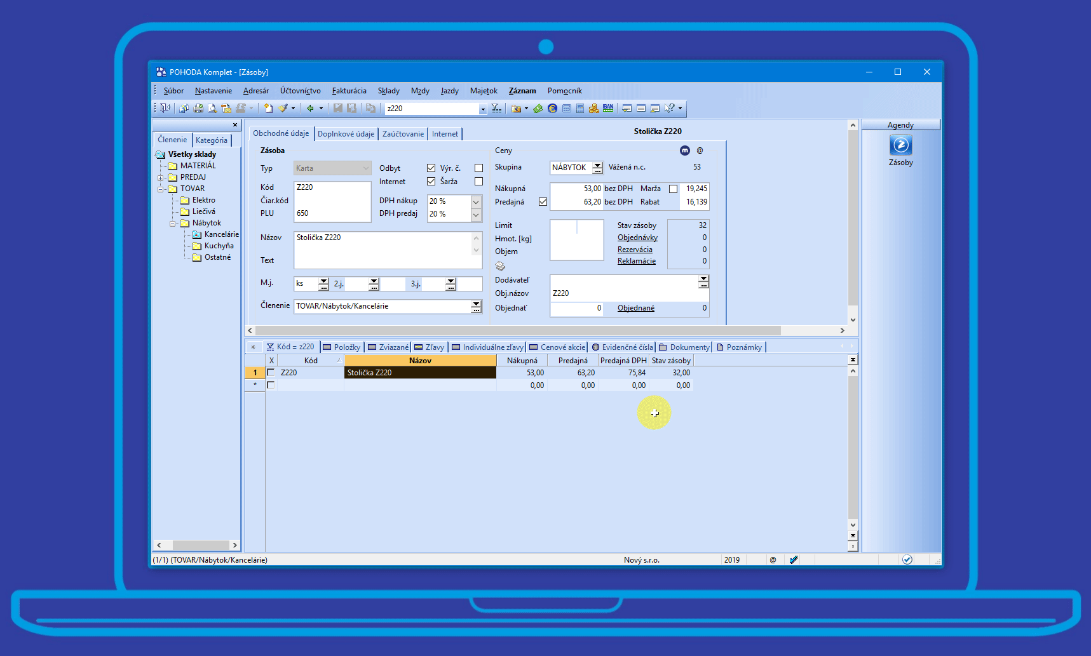The height and width of the screenshot is (656, 1091).
Task: Close the left tree panel with X
Action: pos(235,125)
